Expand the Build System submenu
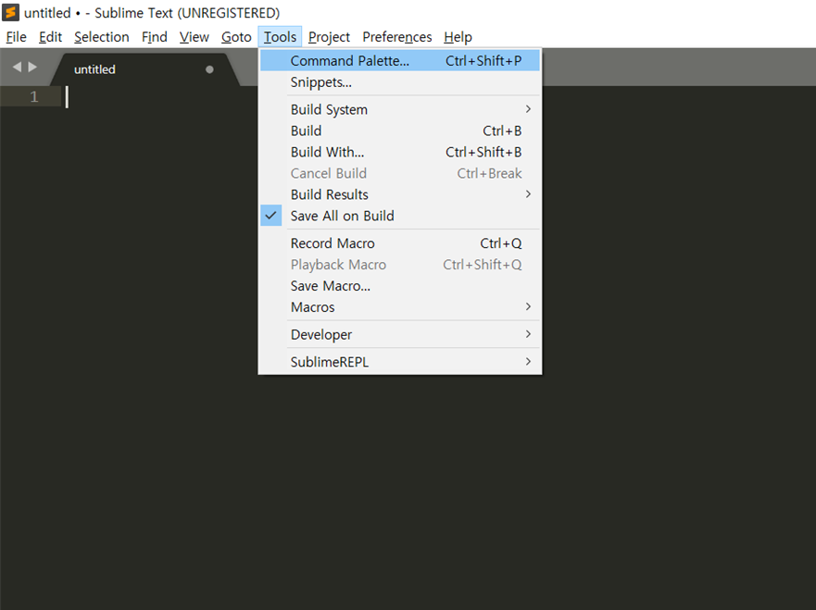This screenshot has width=816, height=610. point(400,109)
